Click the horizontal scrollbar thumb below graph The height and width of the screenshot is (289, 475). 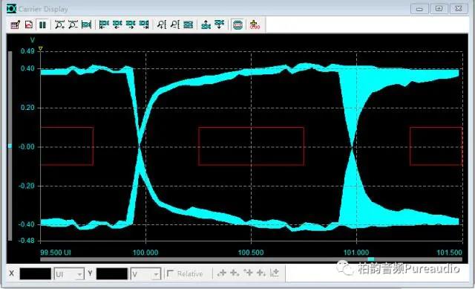(x=371, y=259)
